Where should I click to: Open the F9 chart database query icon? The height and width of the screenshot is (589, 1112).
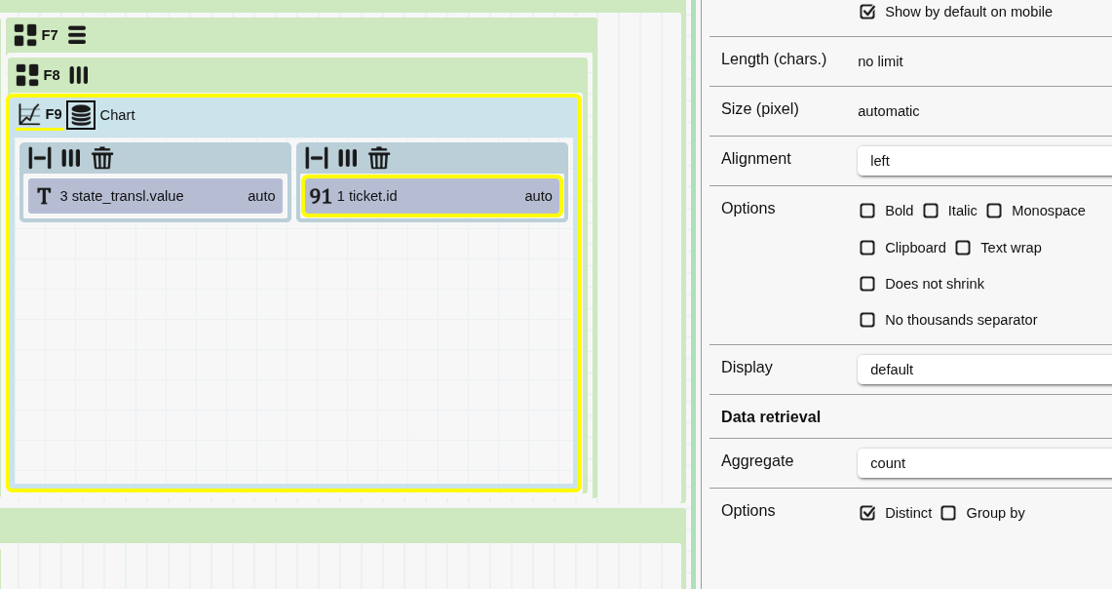(81, 115)
